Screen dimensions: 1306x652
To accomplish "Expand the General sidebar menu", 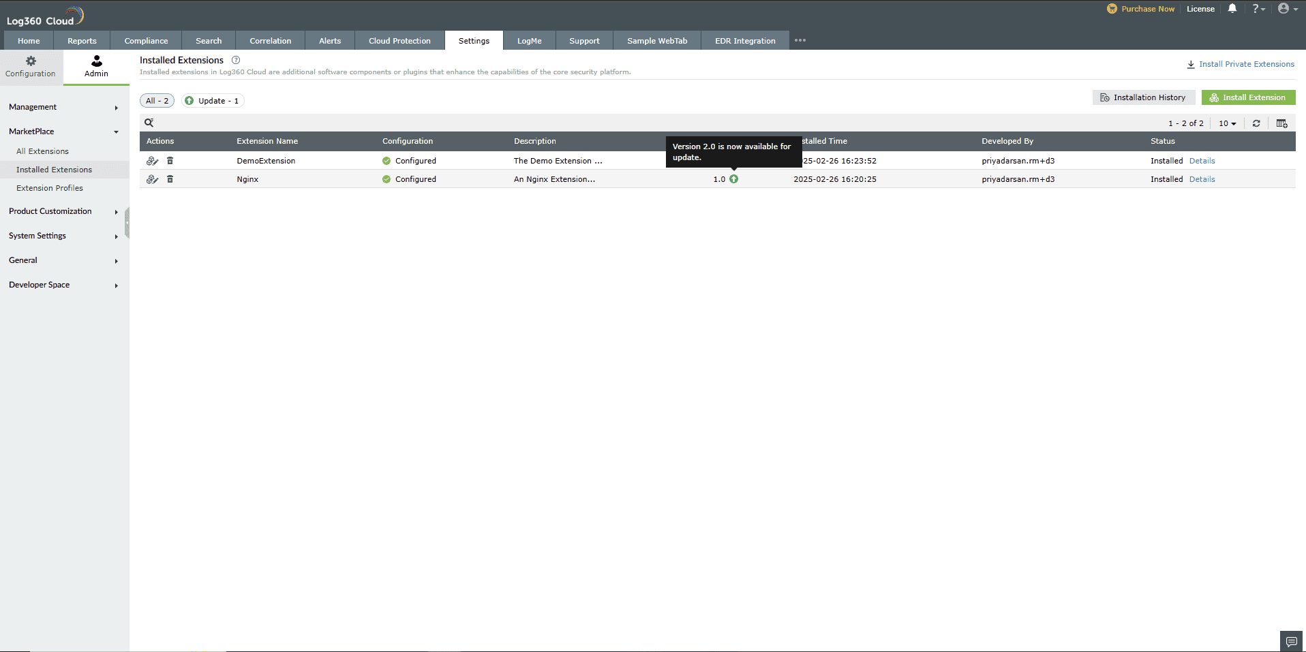I will click(x=64, y=260).
